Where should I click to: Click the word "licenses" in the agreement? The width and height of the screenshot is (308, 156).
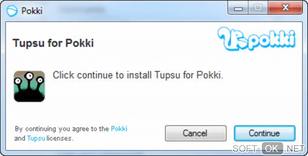(59, 138)
